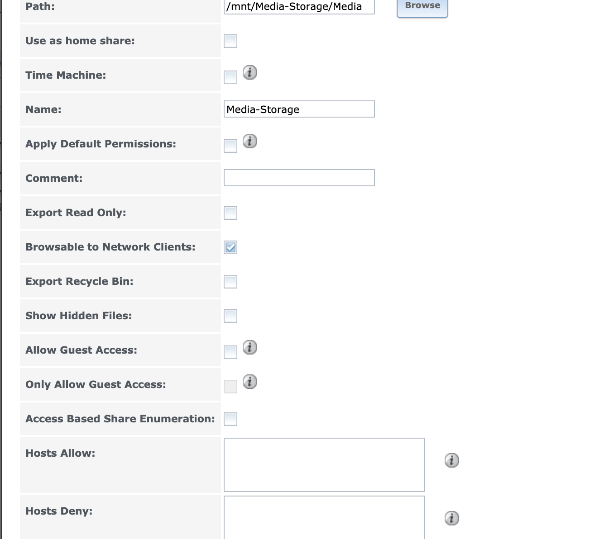Tick Access Based Share Enumeration

tap(230, 419)
